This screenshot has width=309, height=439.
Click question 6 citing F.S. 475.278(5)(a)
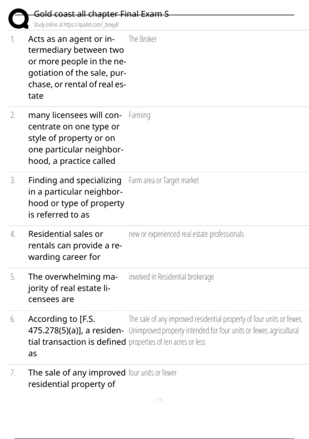click(x=77, y=336)
